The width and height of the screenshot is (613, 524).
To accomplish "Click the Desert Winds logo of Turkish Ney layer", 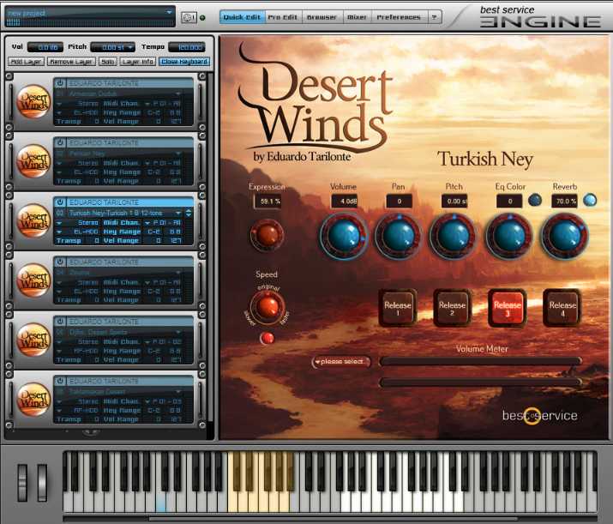I will [33, 220].
